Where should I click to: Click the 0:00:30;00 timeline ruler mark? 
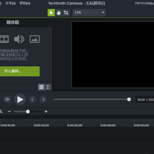(x=75, y=125)
